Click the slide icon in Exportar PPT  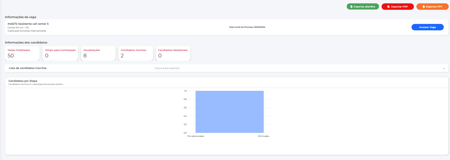(424, 7)
